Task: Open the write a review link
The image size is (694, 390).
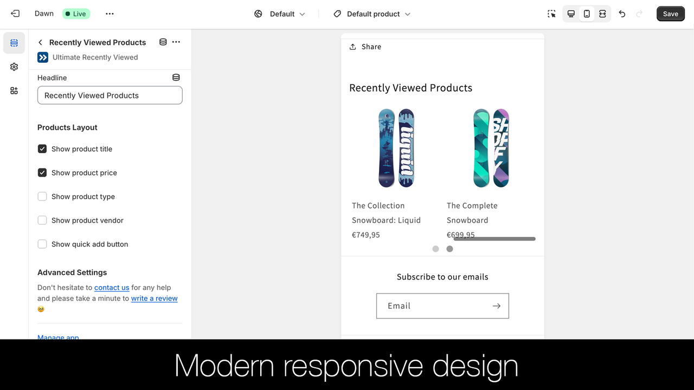Action: point(154,298)
